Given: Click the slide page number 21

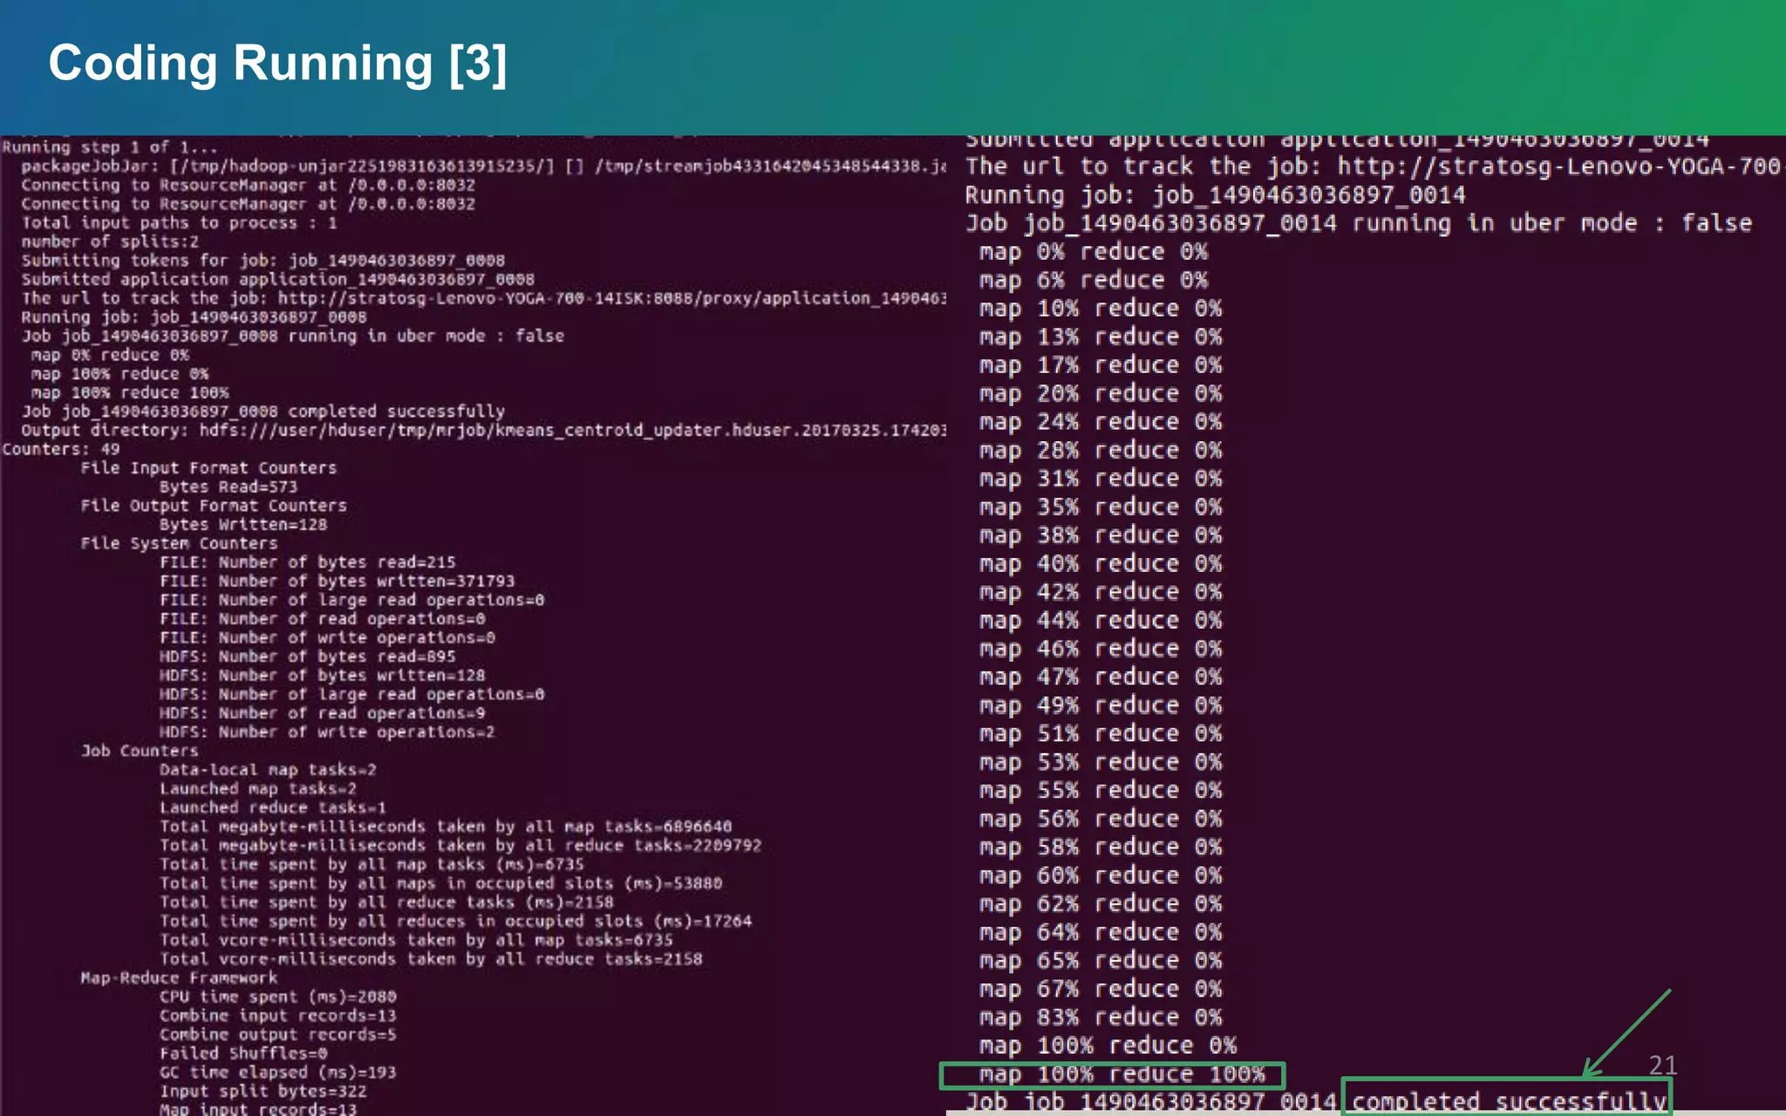Looking at the screenshot, I should [1663, 1065].
